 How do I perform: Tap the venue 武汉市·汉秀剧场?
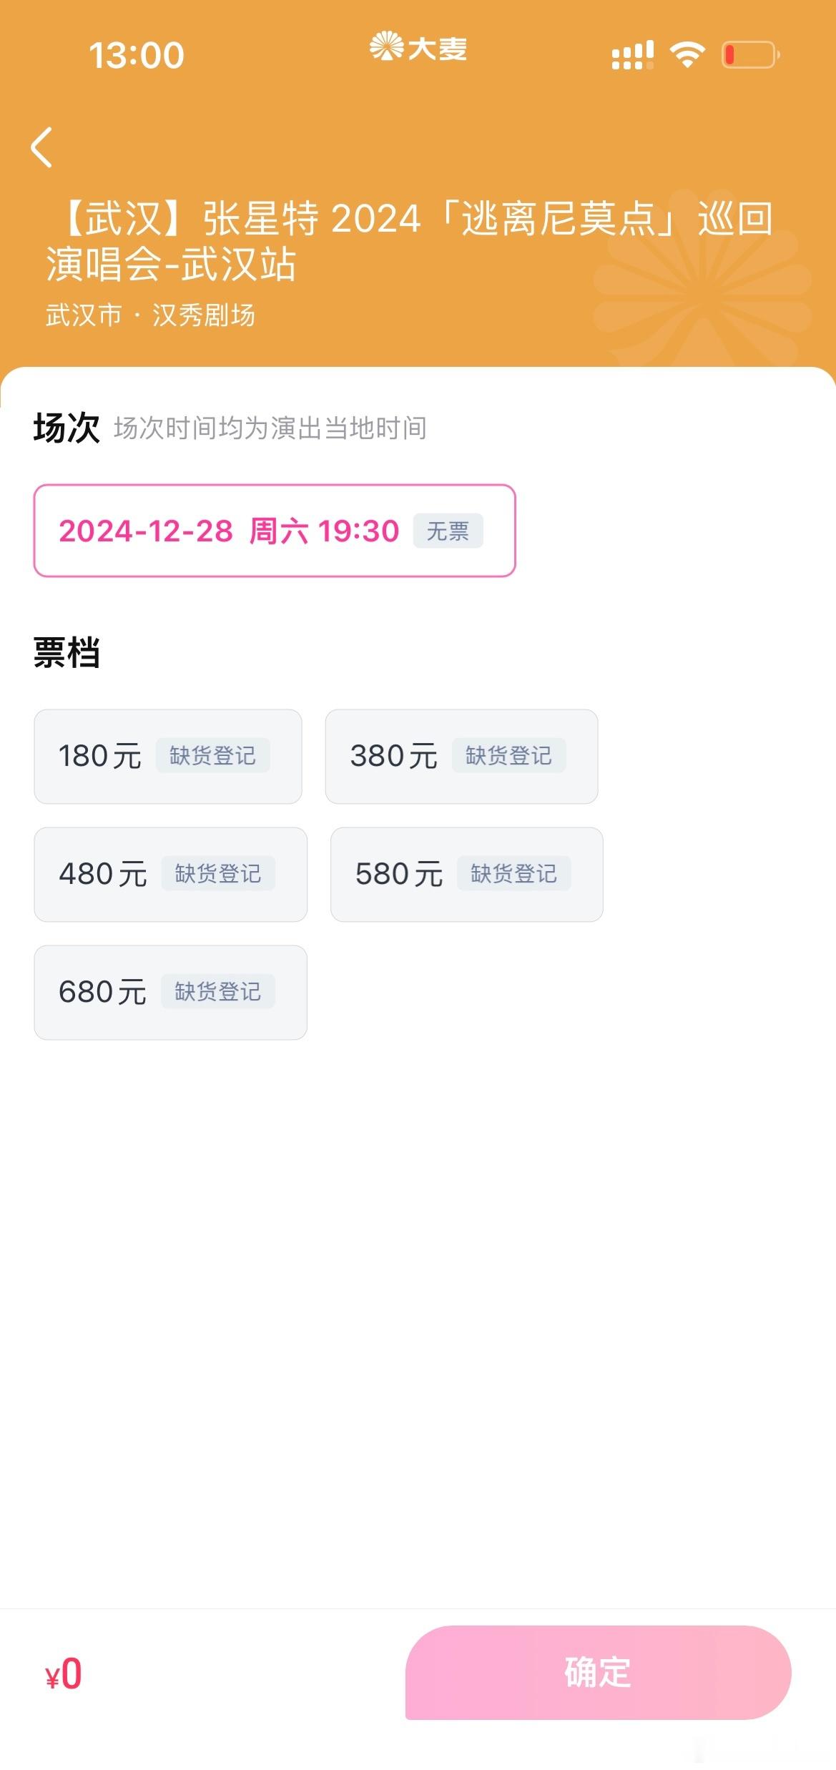coord(151,315)
